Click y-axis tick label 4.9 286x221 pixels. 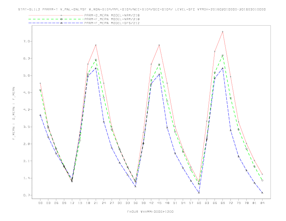[x=26, y=93]
